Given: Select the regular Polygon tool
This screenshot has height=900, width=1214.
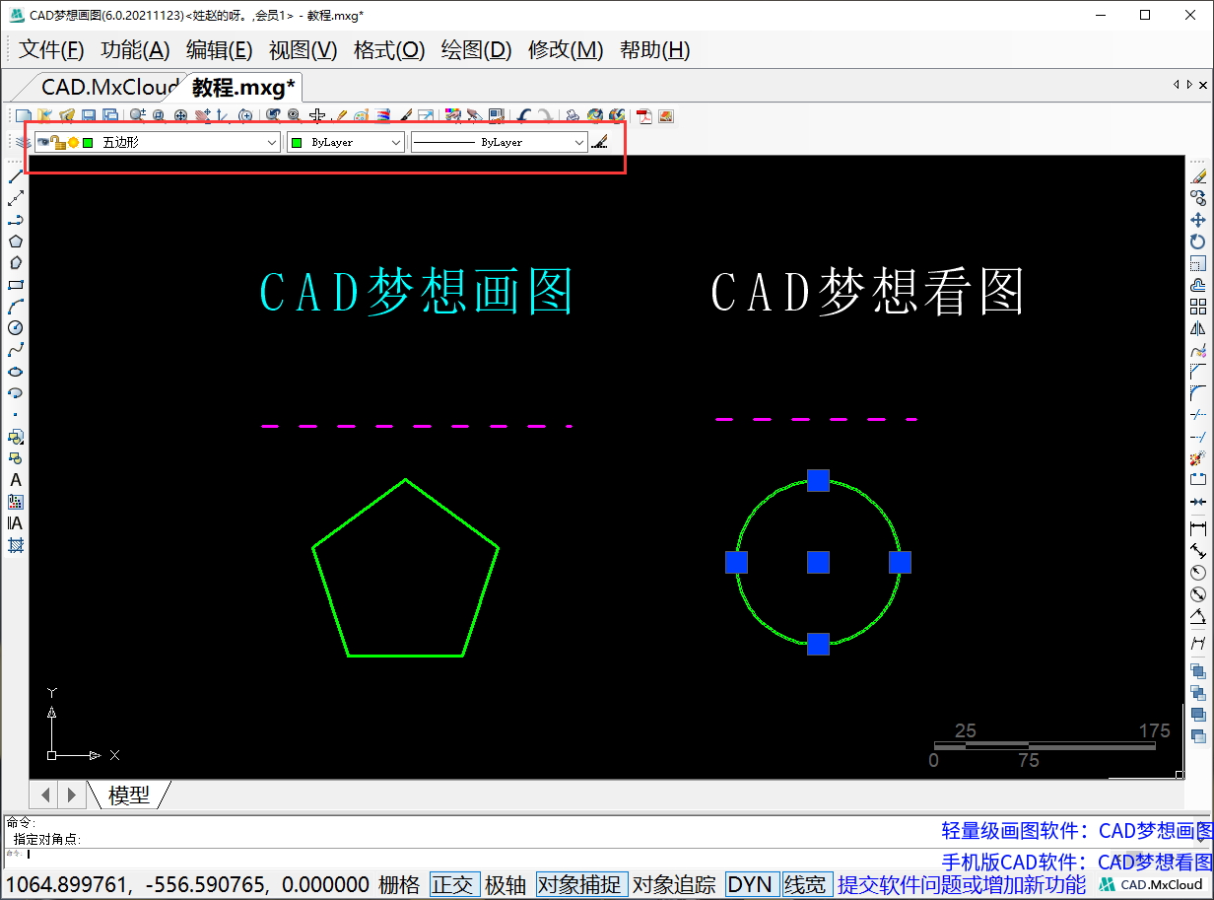Looking at the screenshot, I should click(16, 241).
